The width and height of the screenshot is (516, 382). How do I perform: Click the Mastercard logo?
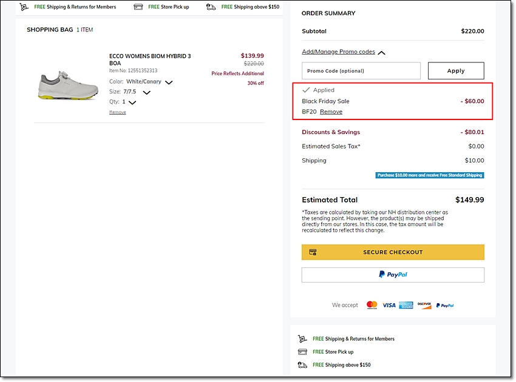coord(372,305)
